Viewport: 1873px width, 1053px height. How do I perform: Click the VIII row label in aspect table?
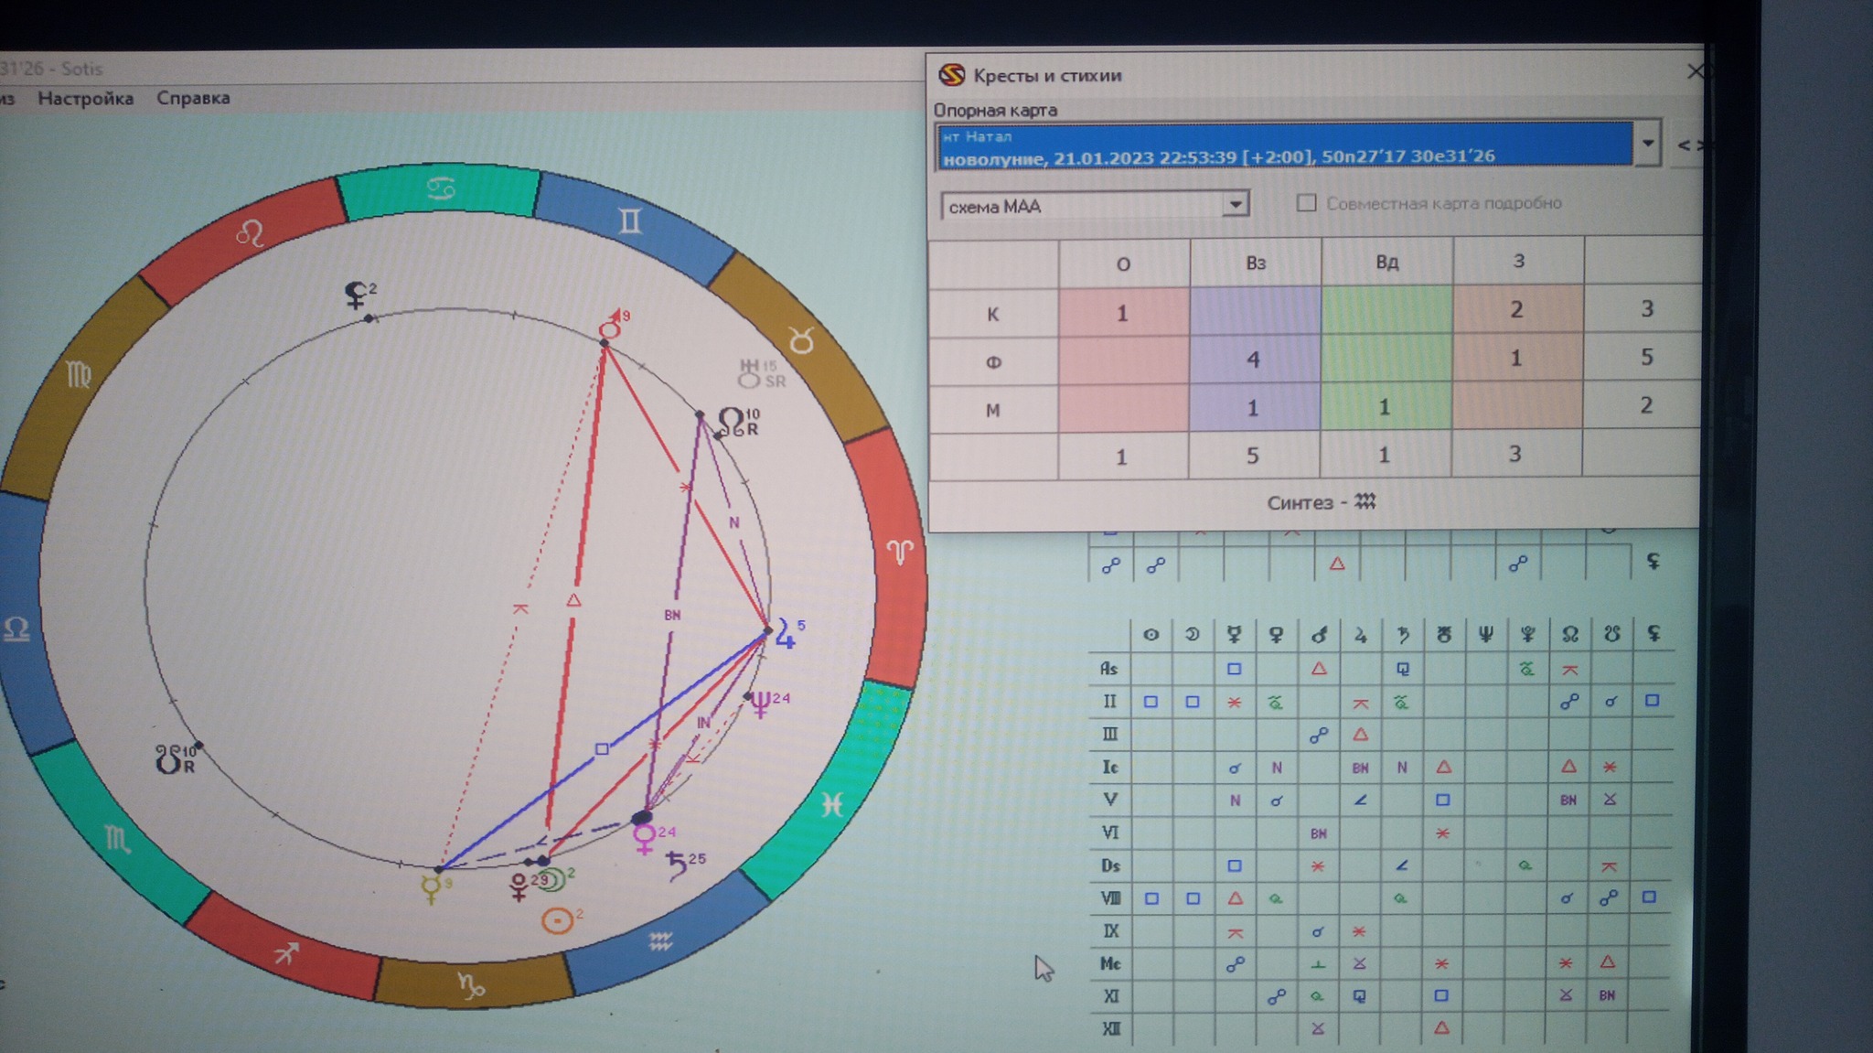tap(1109, 897)
